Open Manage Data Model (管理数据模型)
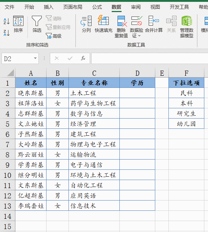This screenshot has height=232, width=208. point(187,27)
